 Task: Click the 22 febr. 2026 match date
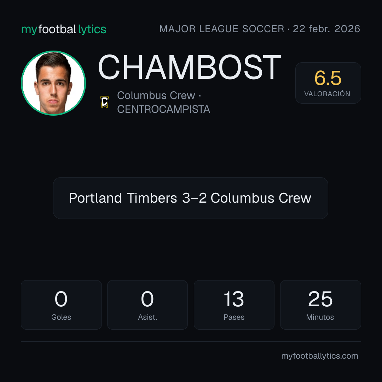(326, 29)
